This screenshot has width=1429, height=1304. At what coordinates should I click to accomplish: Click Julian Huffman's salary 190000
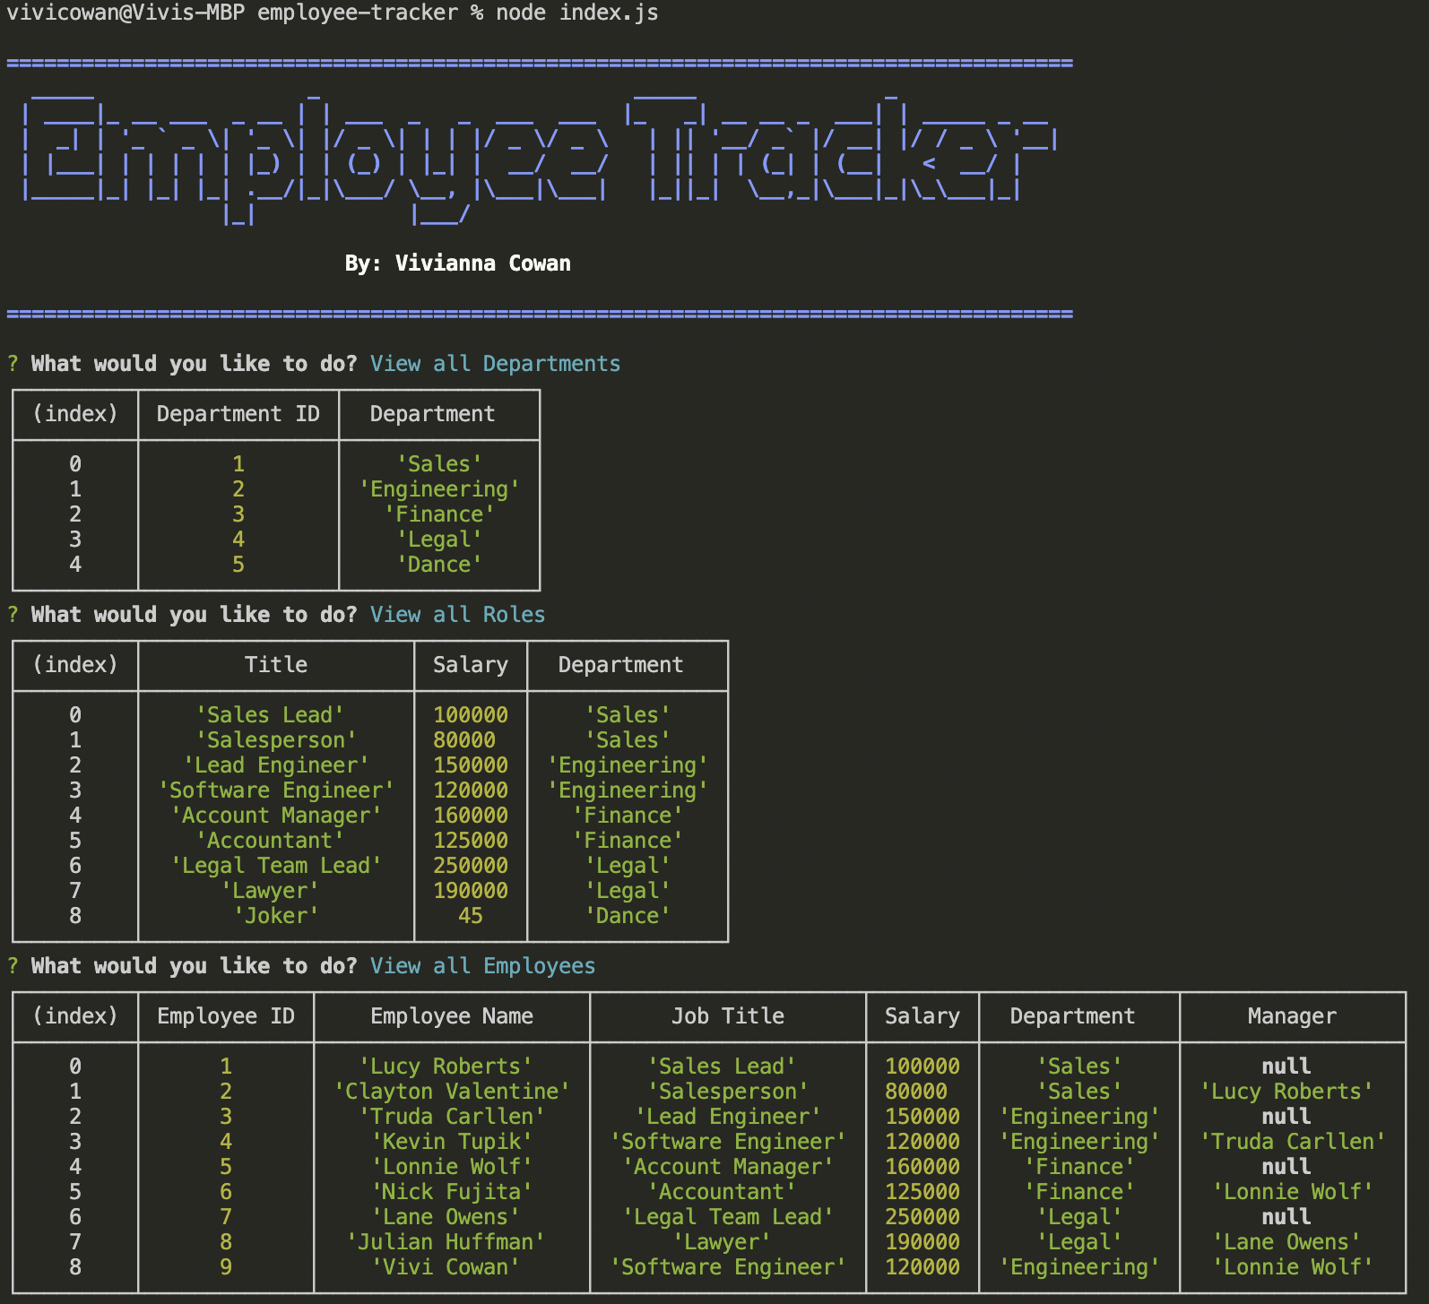click(922, 1242)
